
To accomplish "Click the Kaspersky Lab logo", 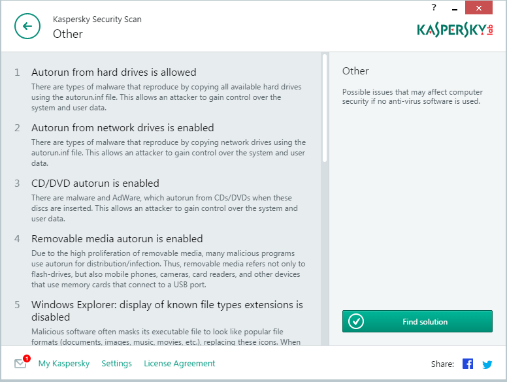I will click(x=455, y=29).
